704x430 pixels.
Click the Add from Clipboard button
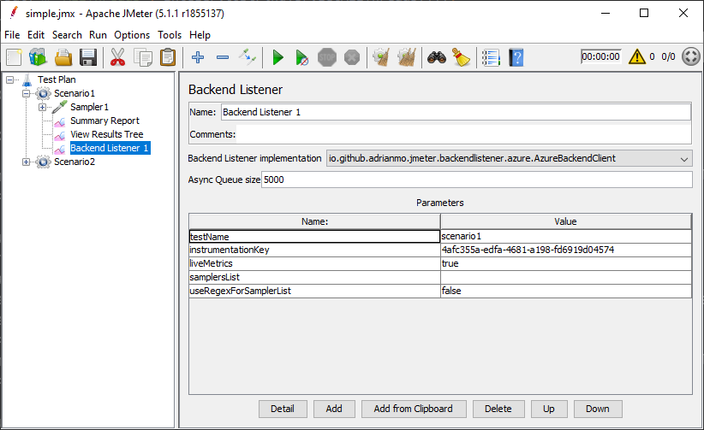point(414,409)
